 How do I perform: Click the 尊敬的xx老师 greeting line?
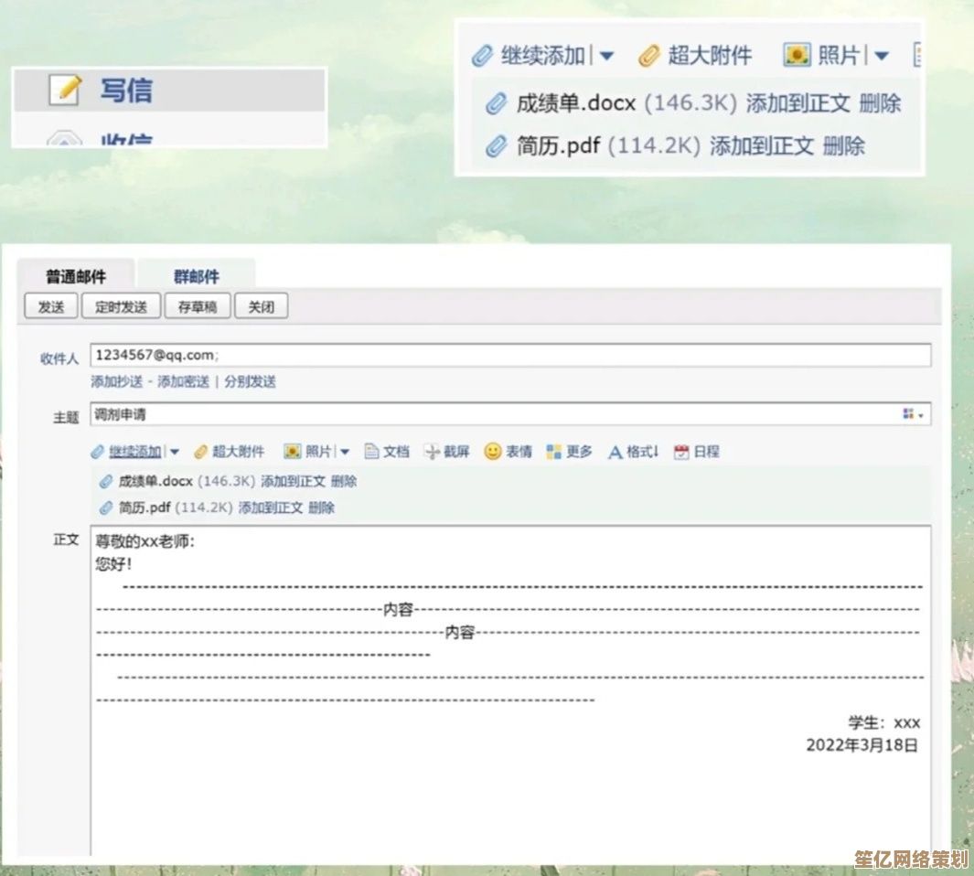point(145,541)
